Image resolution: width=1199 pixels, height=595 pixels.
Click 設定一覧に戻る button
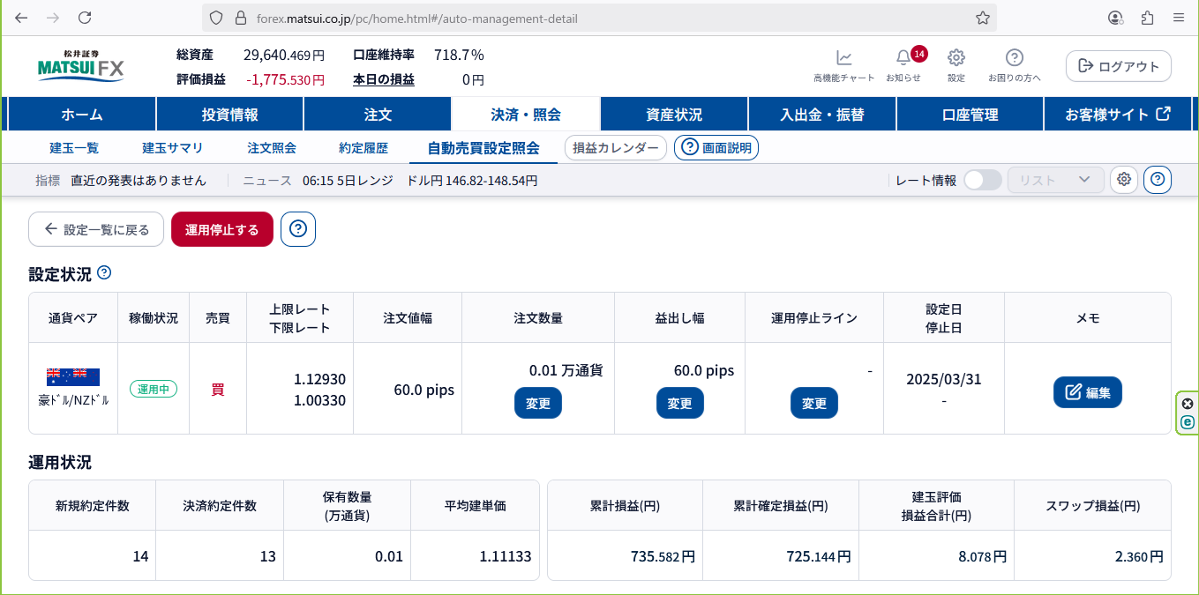point(96,229)
